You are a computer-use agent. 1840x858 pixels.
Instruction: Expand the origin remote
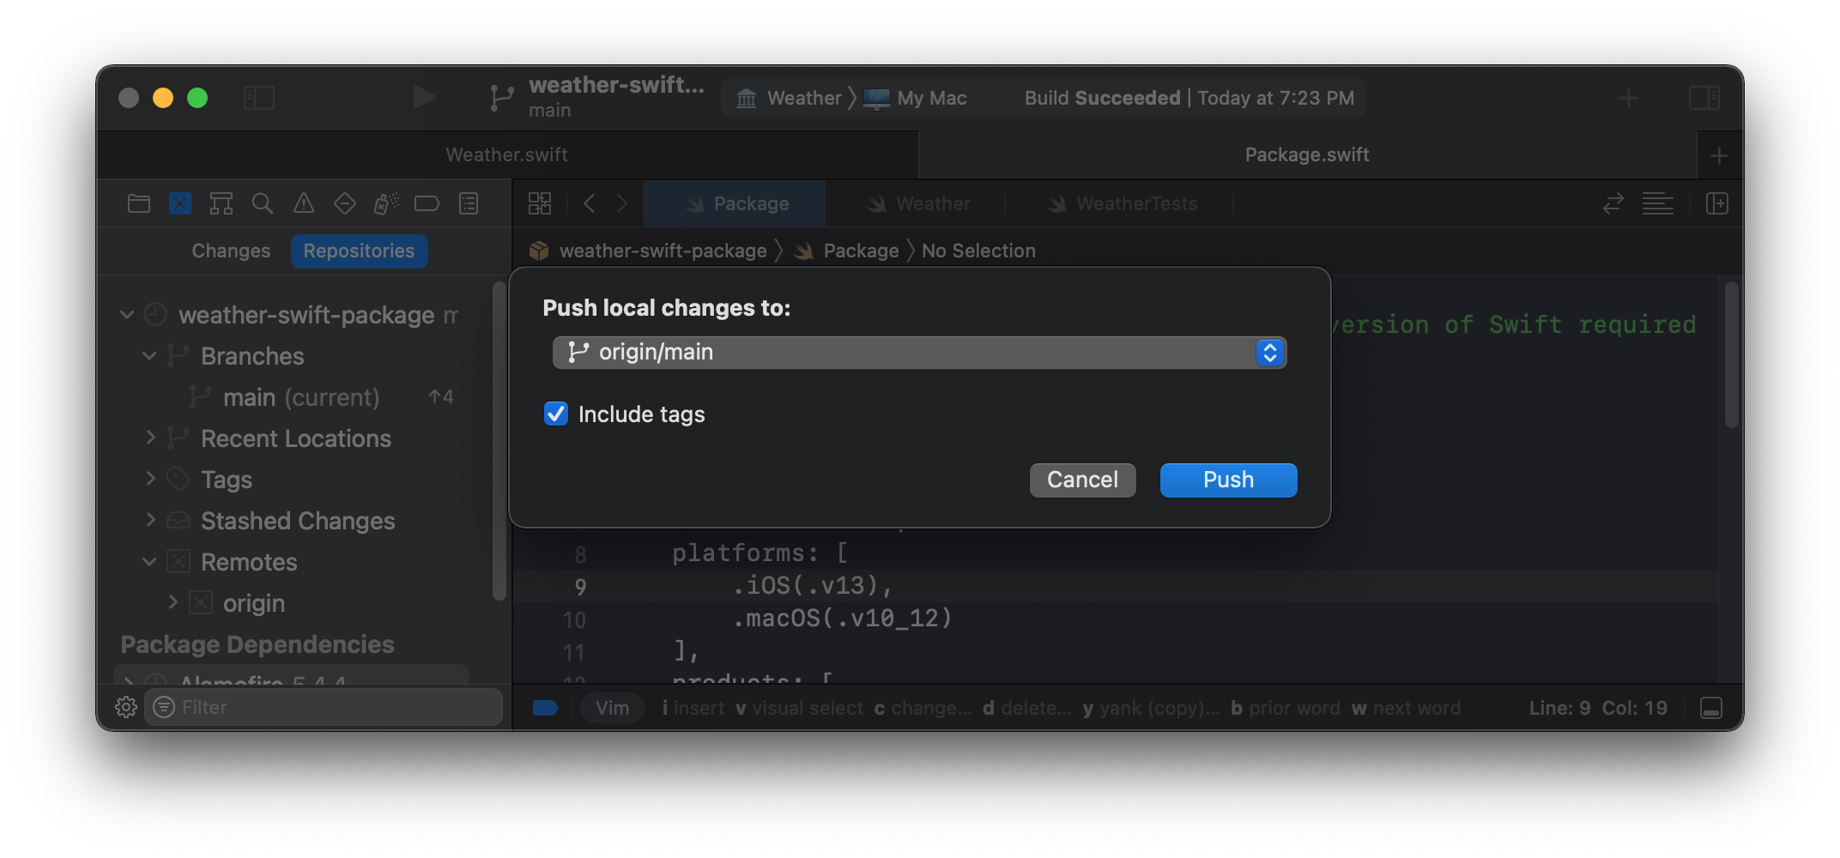pos(172,601)
